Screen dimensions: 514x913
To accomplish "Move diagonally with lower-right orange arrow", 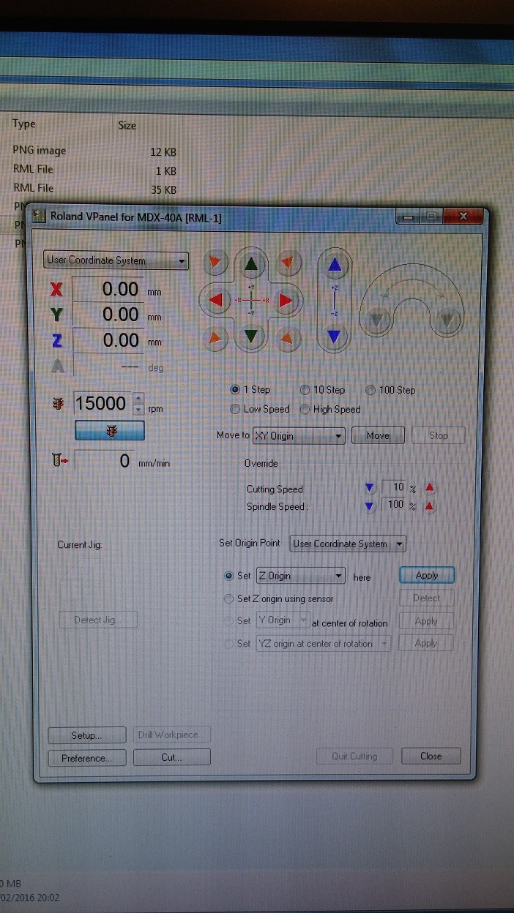I will pyautogui.click(x=288, y=337).
